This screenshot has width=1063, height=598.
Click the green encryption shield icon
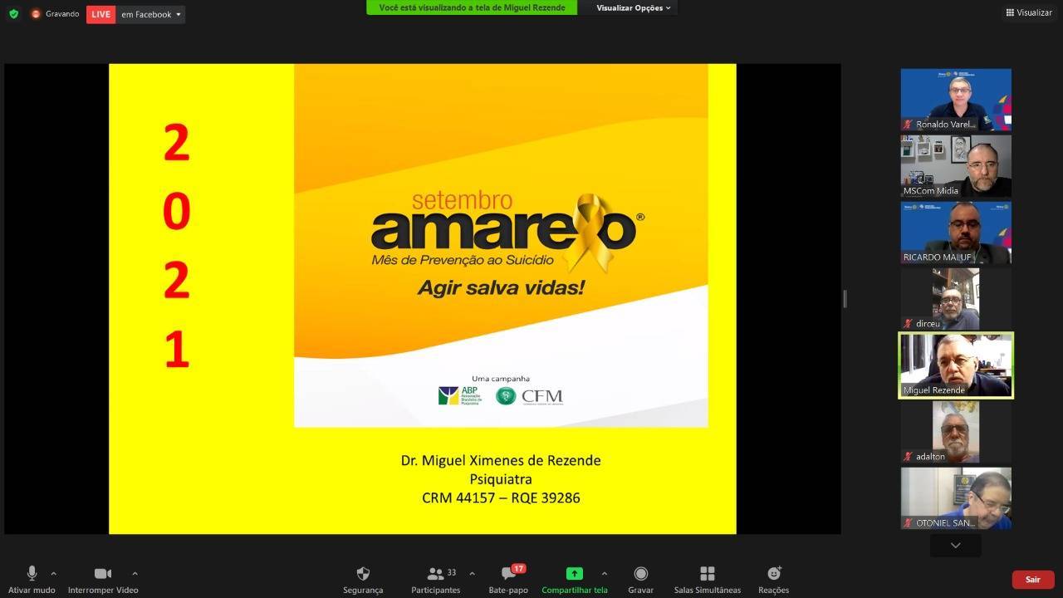[13, 14]
